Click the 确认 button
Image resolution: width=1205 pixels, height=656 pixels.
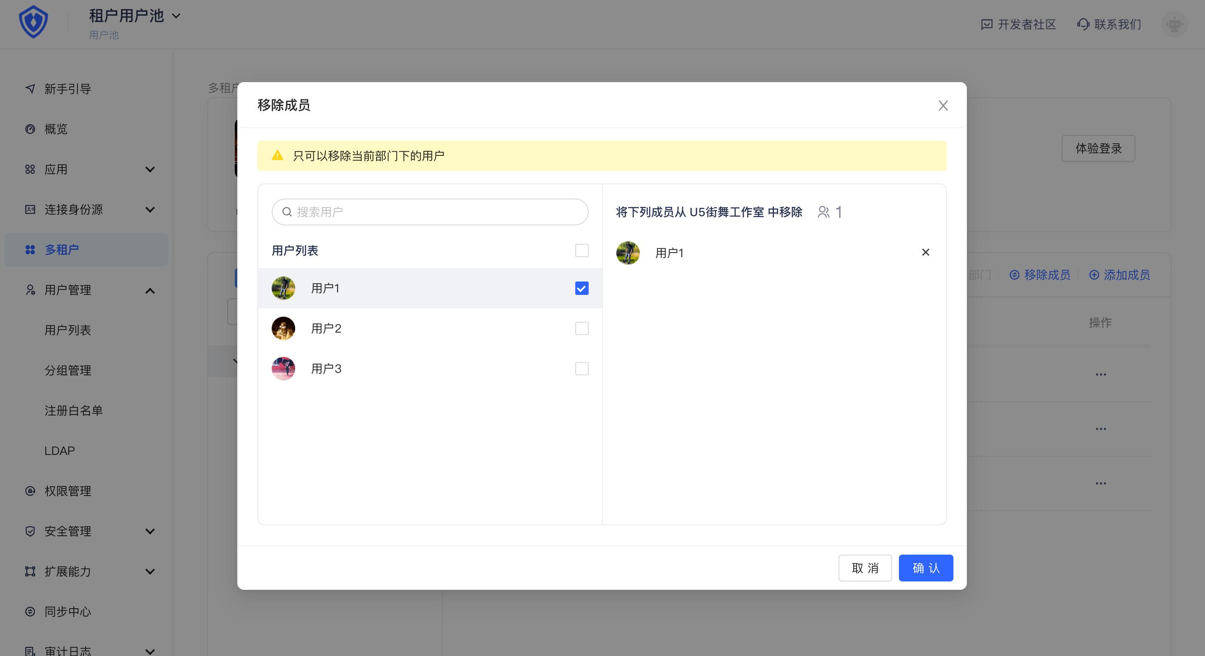click(x=925, y=568)
